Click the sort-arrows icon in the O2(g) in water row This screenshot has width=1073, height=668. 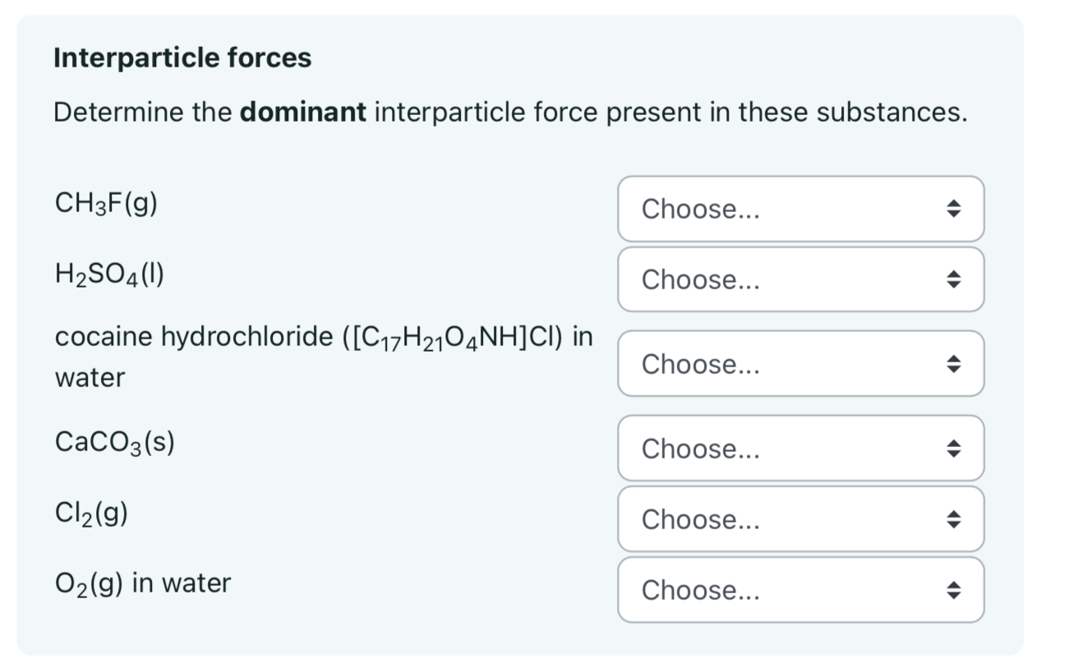[951, 590]
